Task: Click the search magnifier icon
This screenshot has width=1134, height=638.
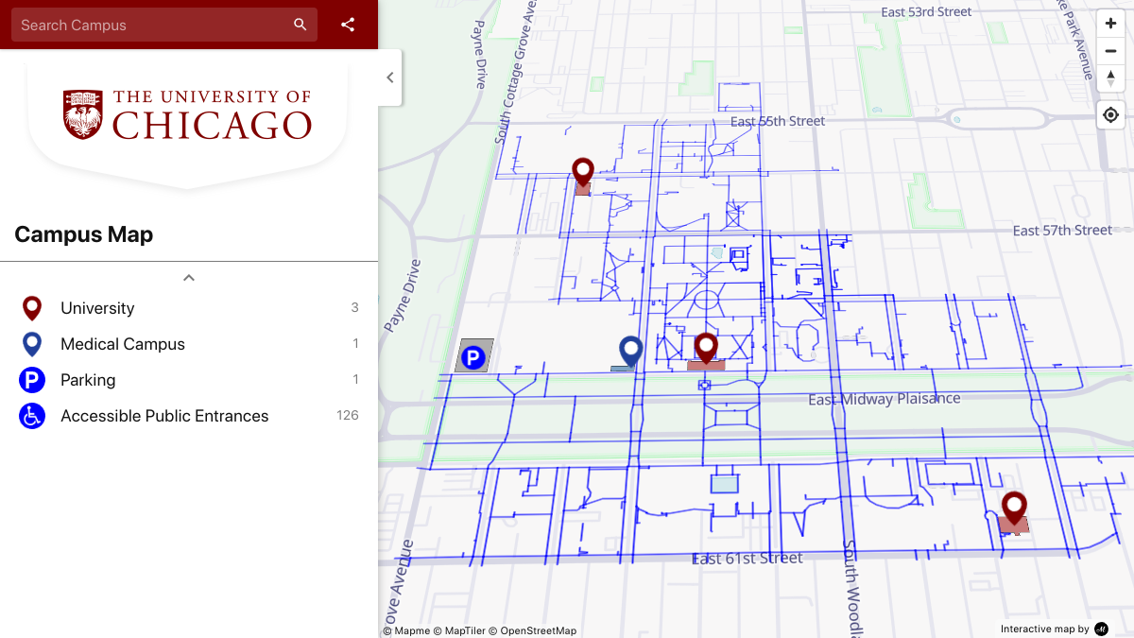Action: [301, 25]
